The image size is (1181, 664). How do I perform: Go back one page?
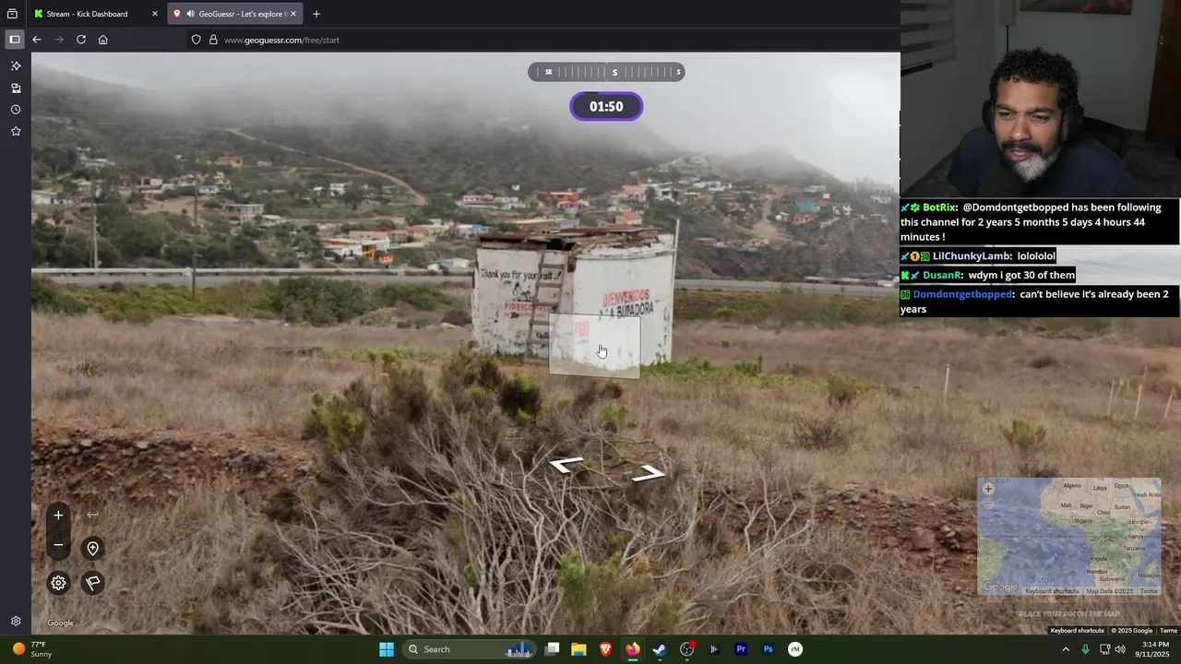37,40
